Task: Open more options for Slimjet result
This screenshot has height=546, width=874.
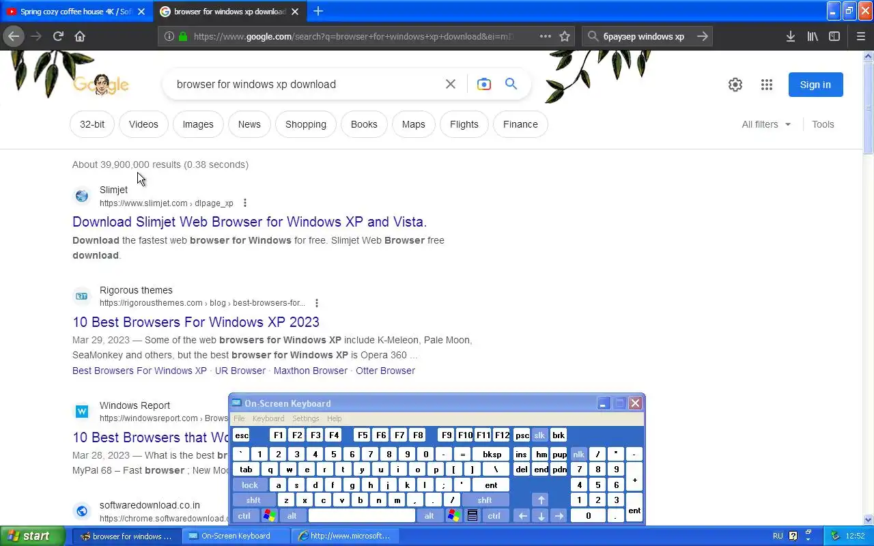Action: pyautogui.click(x=245, y=203)
